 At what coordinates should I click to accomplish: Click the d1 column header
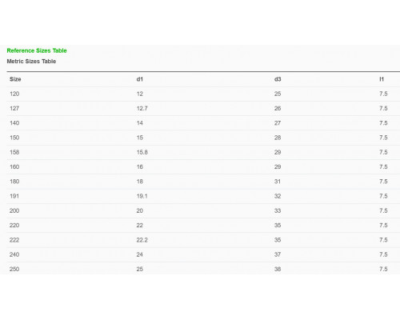coord(140,79)
